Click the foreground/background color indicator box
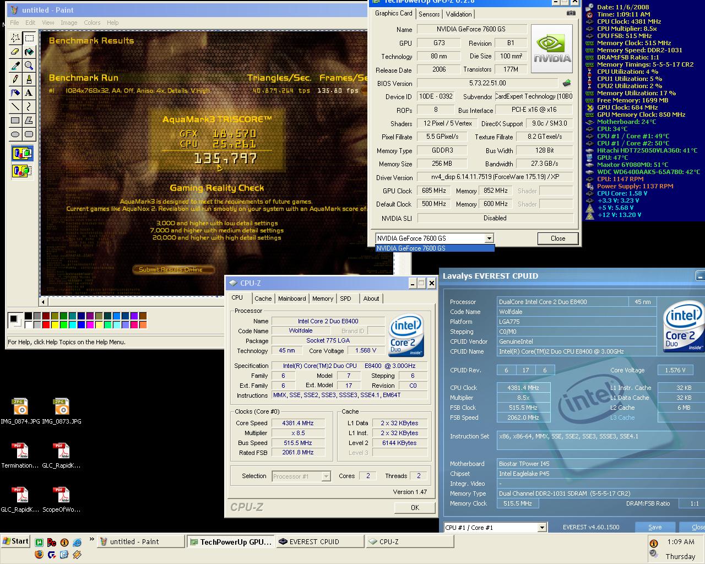705x564 pixels. 15,320
